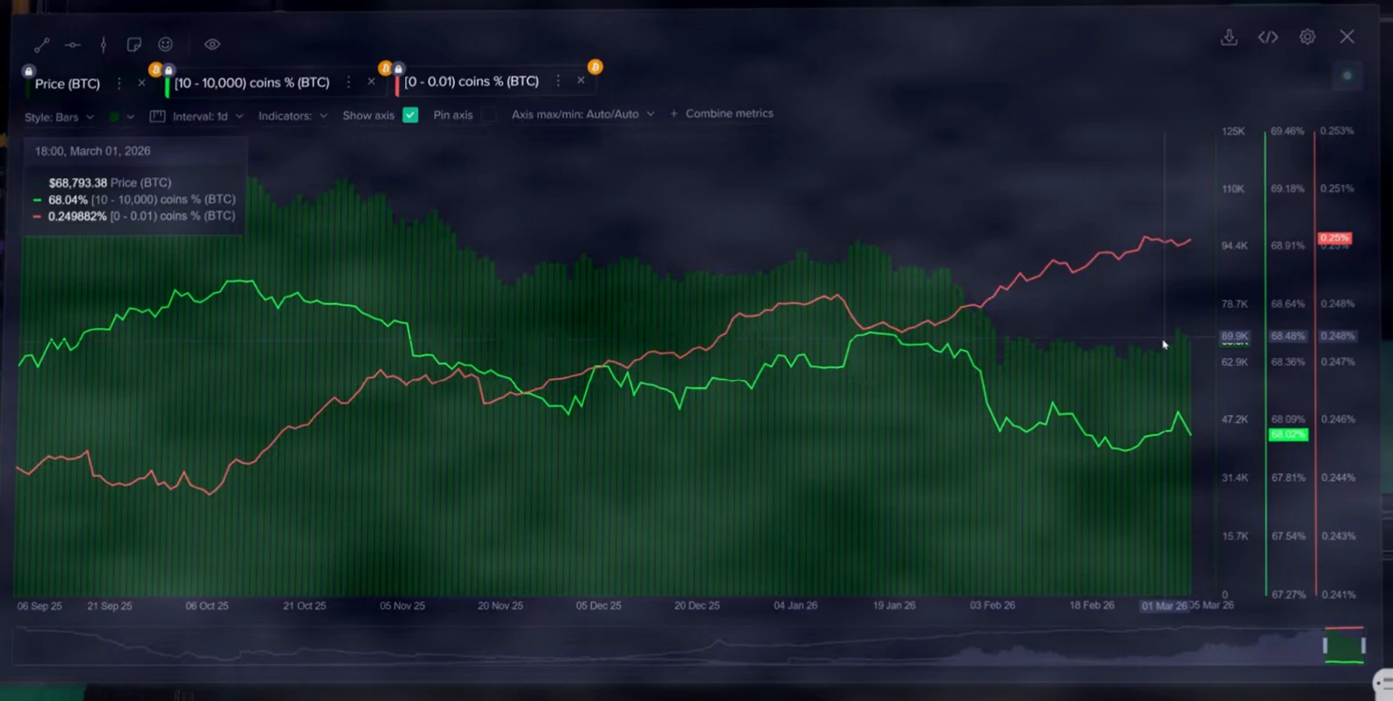Enable the Pin axis checkbox
Viewport: 1393px width, 701px height.
[488, 115]
